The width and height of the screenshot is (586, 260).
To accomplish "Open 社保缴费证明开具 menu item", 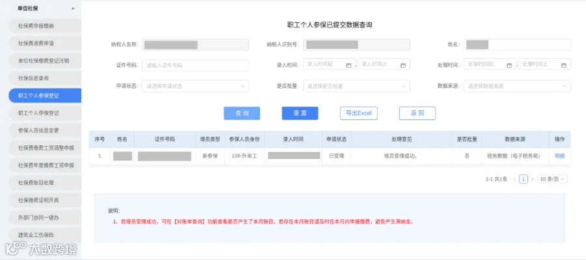I will [45, 200].
